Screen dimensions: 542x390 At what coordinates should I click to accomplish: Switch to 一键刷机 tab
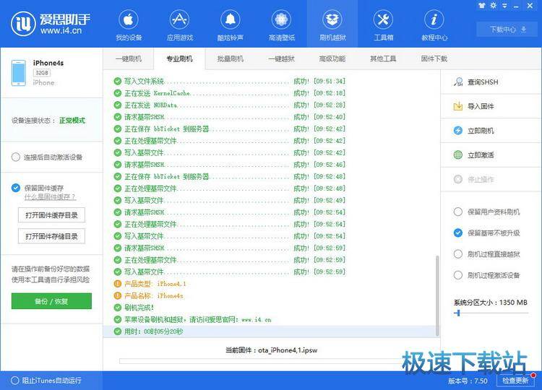tap(128, 58)
